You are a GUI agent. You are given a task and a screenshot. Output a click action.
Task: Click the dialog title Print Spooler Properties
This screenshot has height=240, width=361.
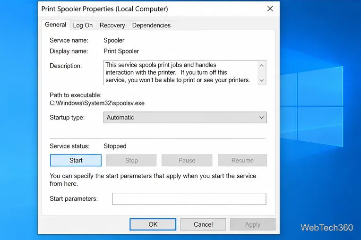pos(104,9)
